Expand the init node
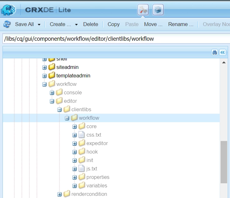 pyautogui.click(x=75, y=161)
